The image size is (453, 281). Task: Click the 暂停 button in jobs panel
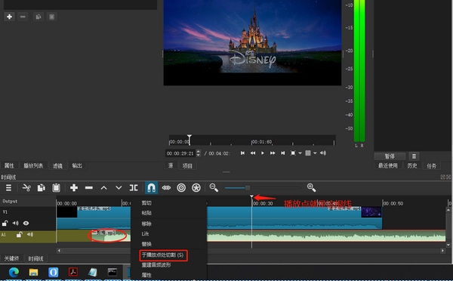390,156
